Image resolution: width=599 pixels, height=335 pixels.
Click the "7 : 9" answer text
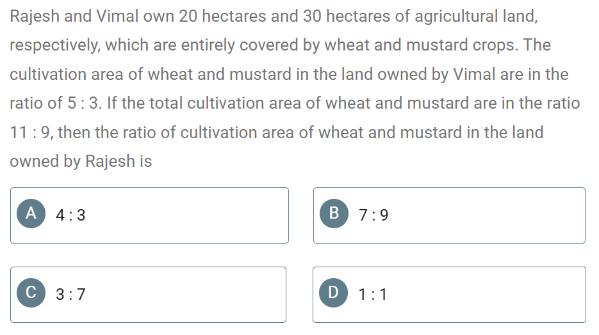[373, 215]
